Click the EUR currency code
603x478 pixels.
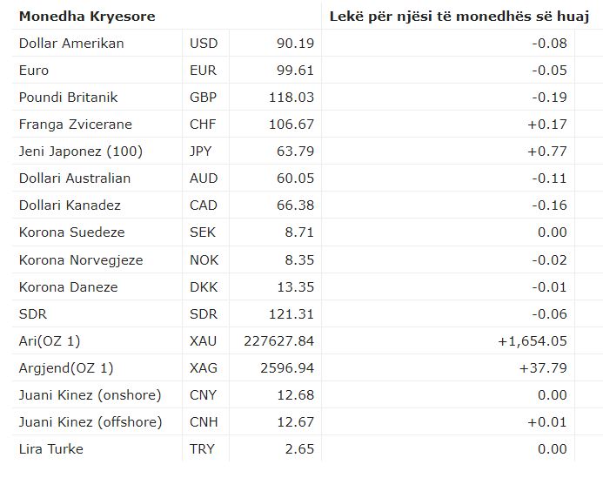204,70
